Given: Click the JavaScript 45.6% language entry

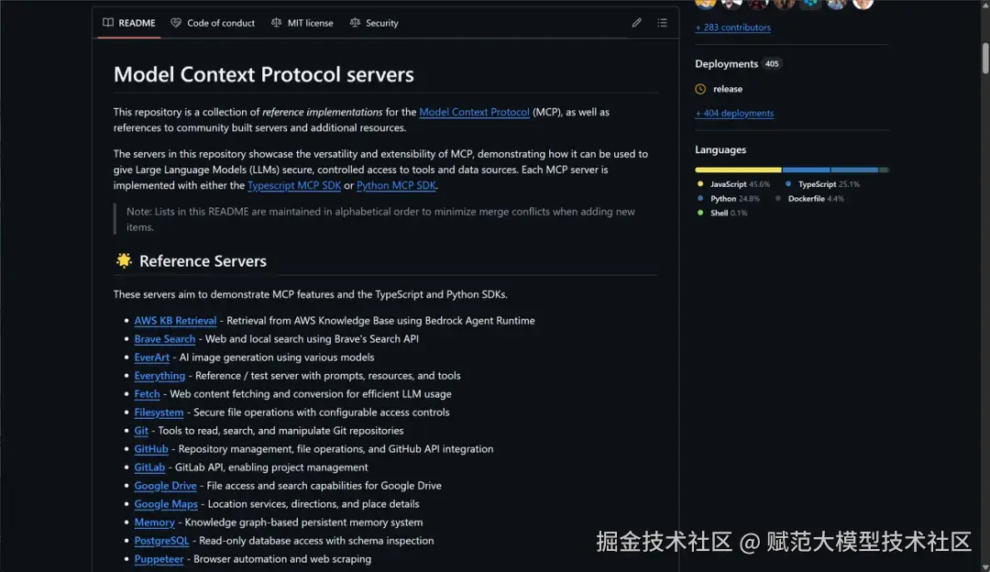Looking at the screenshot, I should click(x=733, y=184).
